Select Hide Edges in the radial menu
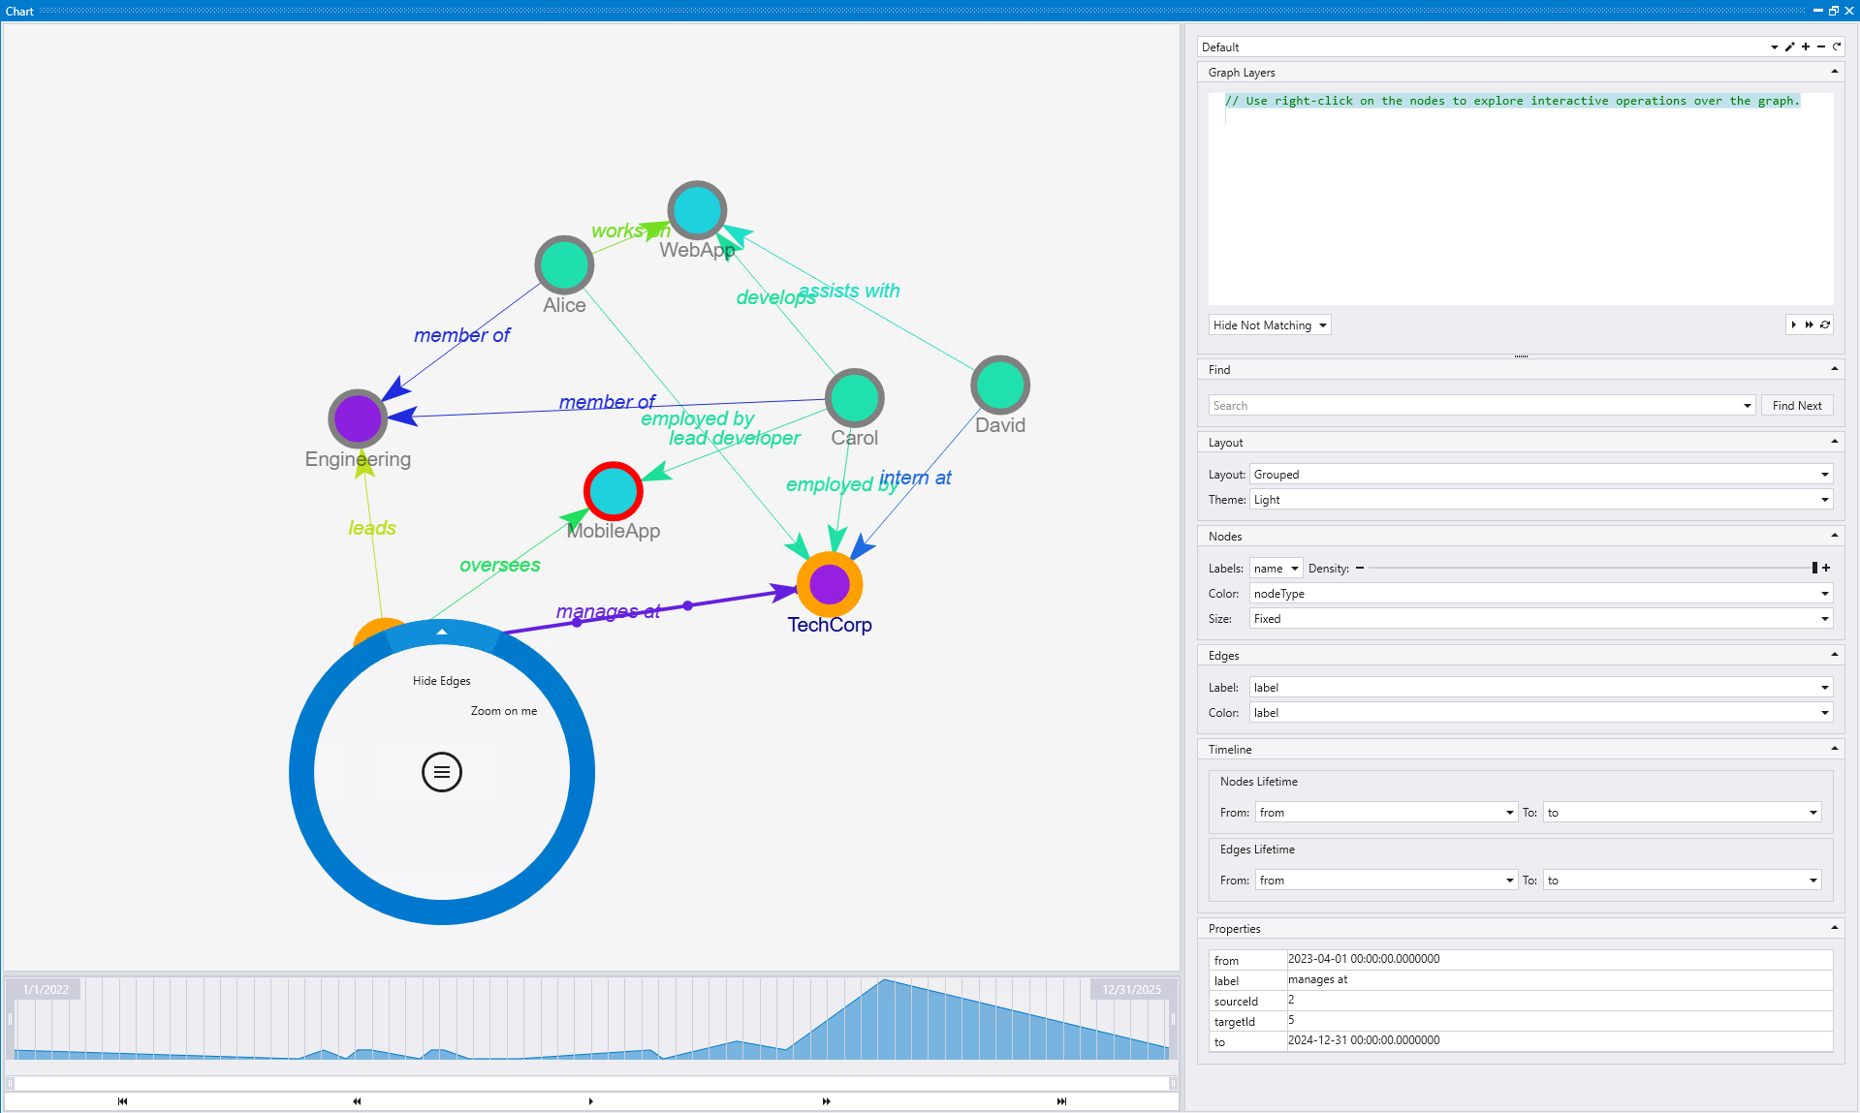Screen dimensions: 1860x1113 (x=440, y=680)
